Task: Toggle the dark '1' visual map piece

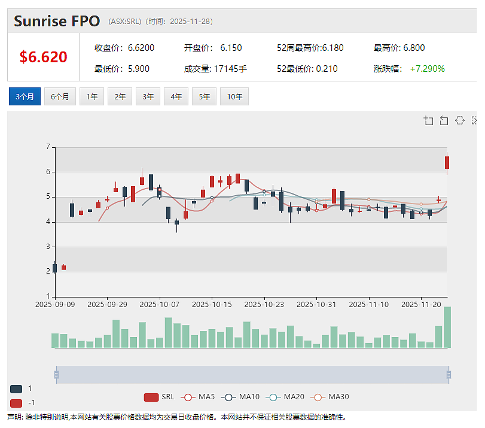Action: pyautogui.click(x=16, y=388)
